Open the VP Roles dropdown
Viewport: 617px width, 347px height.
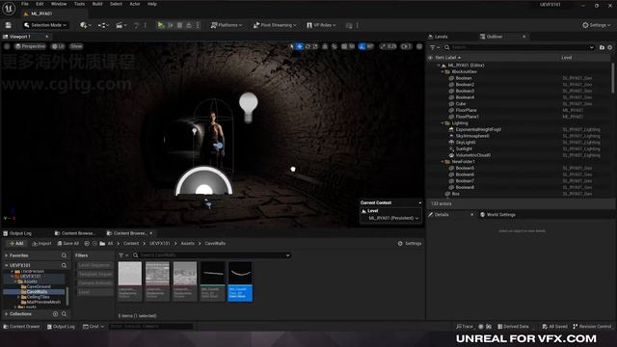321,25
